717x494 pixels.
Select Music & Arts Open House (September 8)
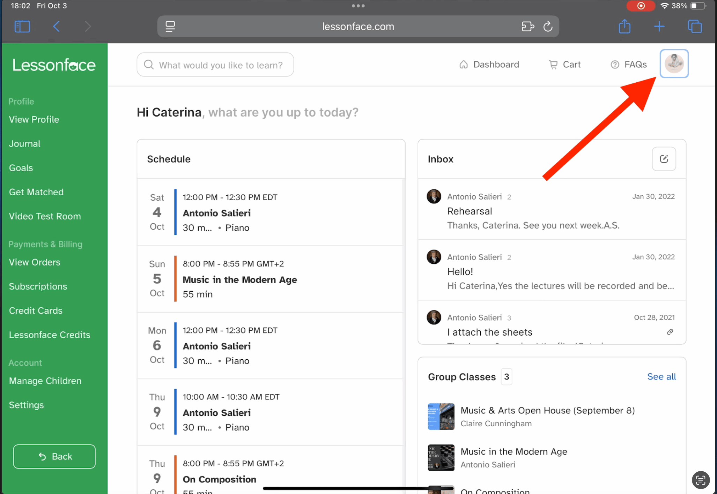[x=548, y=411]
